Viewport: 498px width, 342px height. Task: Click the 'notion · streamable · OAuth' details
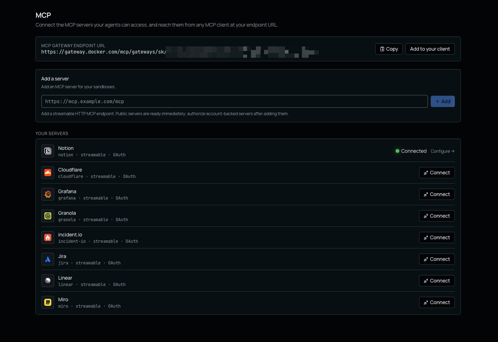(x=92, y=155)
